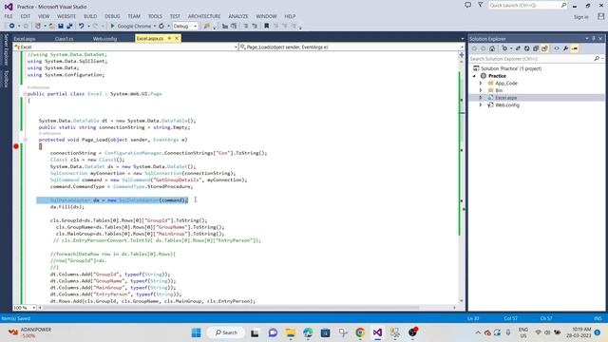Open Properties wrench icon in Solution Explorer
Viewport: 608px width, 342px height.
click(566, 48)
